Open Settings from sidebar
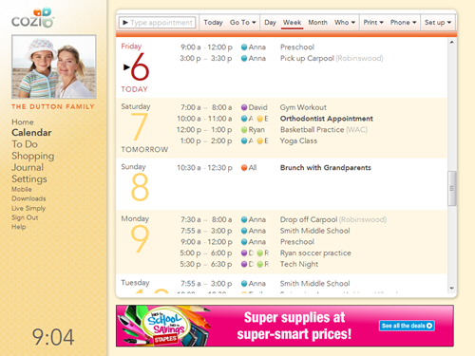The image size is (475, 356). click(29, 179)
